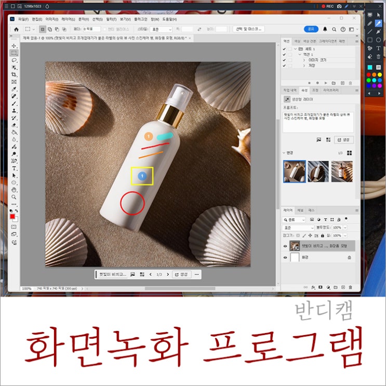Click Lock all icon in Layers panel
The image size is (386, 386).
322,235
